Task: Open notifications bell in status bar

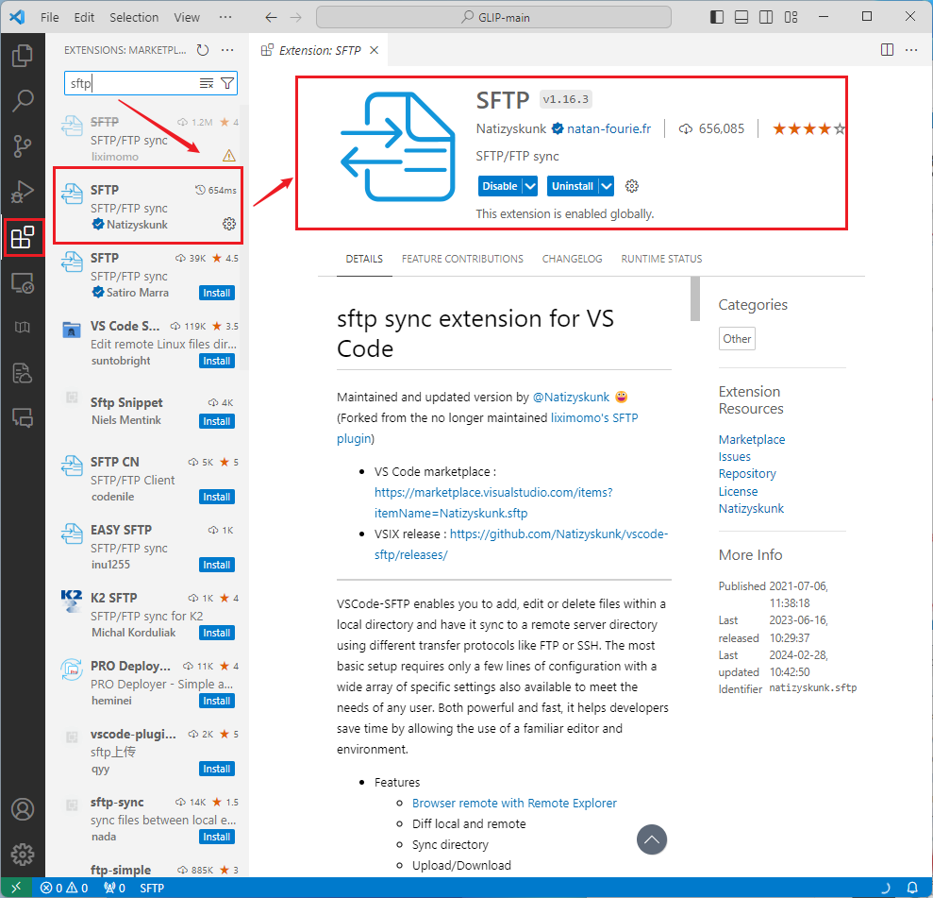Action: click(912, 888)
